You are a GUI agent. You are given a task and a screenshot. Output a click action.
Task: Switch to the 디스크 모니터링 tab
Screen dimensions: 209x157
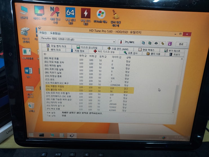(87, 47)
